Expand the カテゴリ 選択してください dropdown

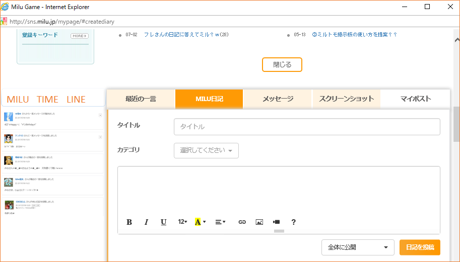pyautogui.click(x=206, y=150)
